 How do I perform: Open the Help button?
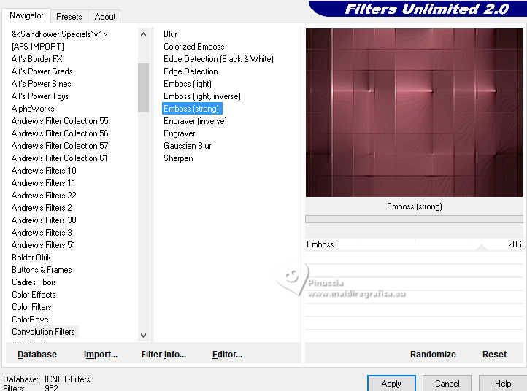[x=503, y=383]
